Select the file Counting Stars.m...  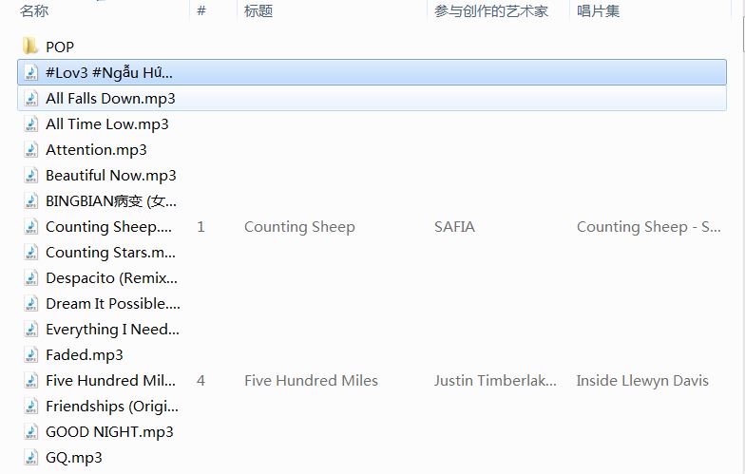(110, 253)
